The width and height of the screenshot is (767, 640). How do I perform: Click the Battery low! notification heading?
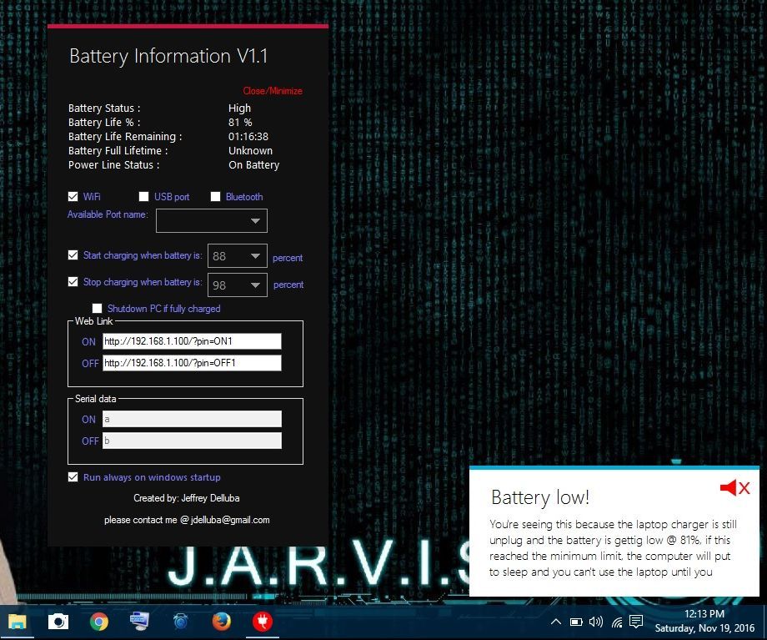540,497
